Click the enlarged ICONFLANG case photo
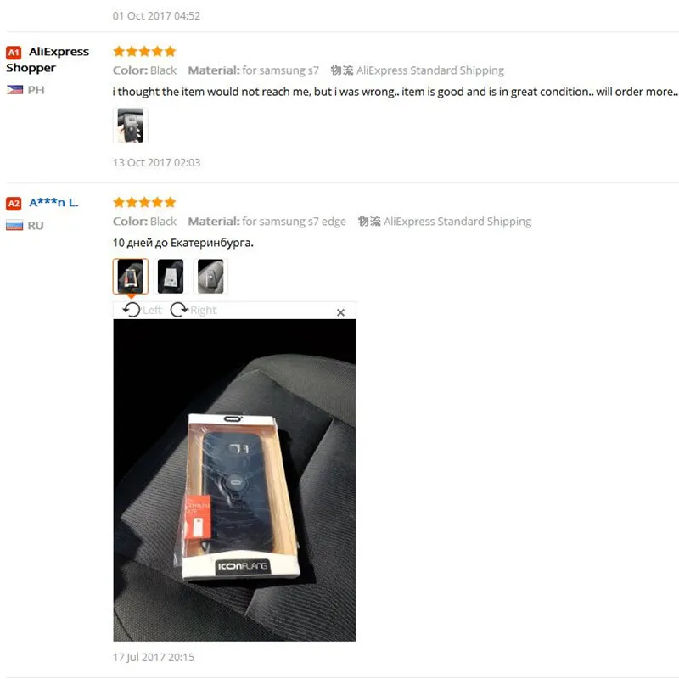679x679 pixels. (x=234, y=480)
